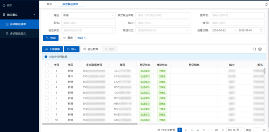Click the 删除 button
Screen dimensions: 269x132
coord(110,49)
